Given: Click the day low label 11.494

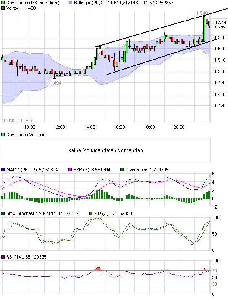Looking at the screenshot, I should (x=54, y=83).
